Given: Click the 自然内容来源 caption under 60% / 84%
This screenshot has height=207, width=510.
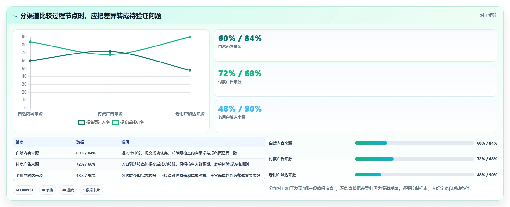Looking at the screenshot, I should coord(230,47).
